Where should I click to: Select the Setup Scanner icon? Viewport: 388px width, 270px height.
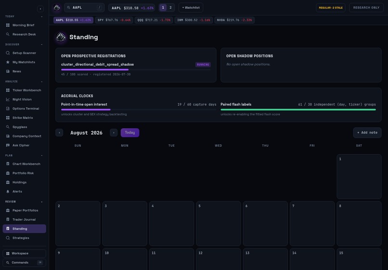pos(8,53)
